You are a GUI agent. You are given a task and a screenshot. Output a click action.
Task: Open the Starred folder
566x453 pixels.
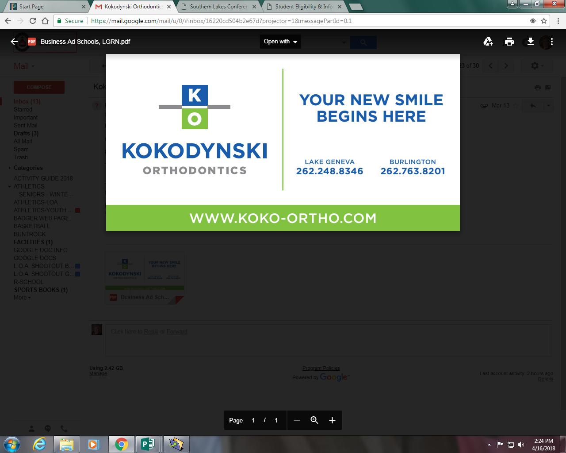pos(23,109)
